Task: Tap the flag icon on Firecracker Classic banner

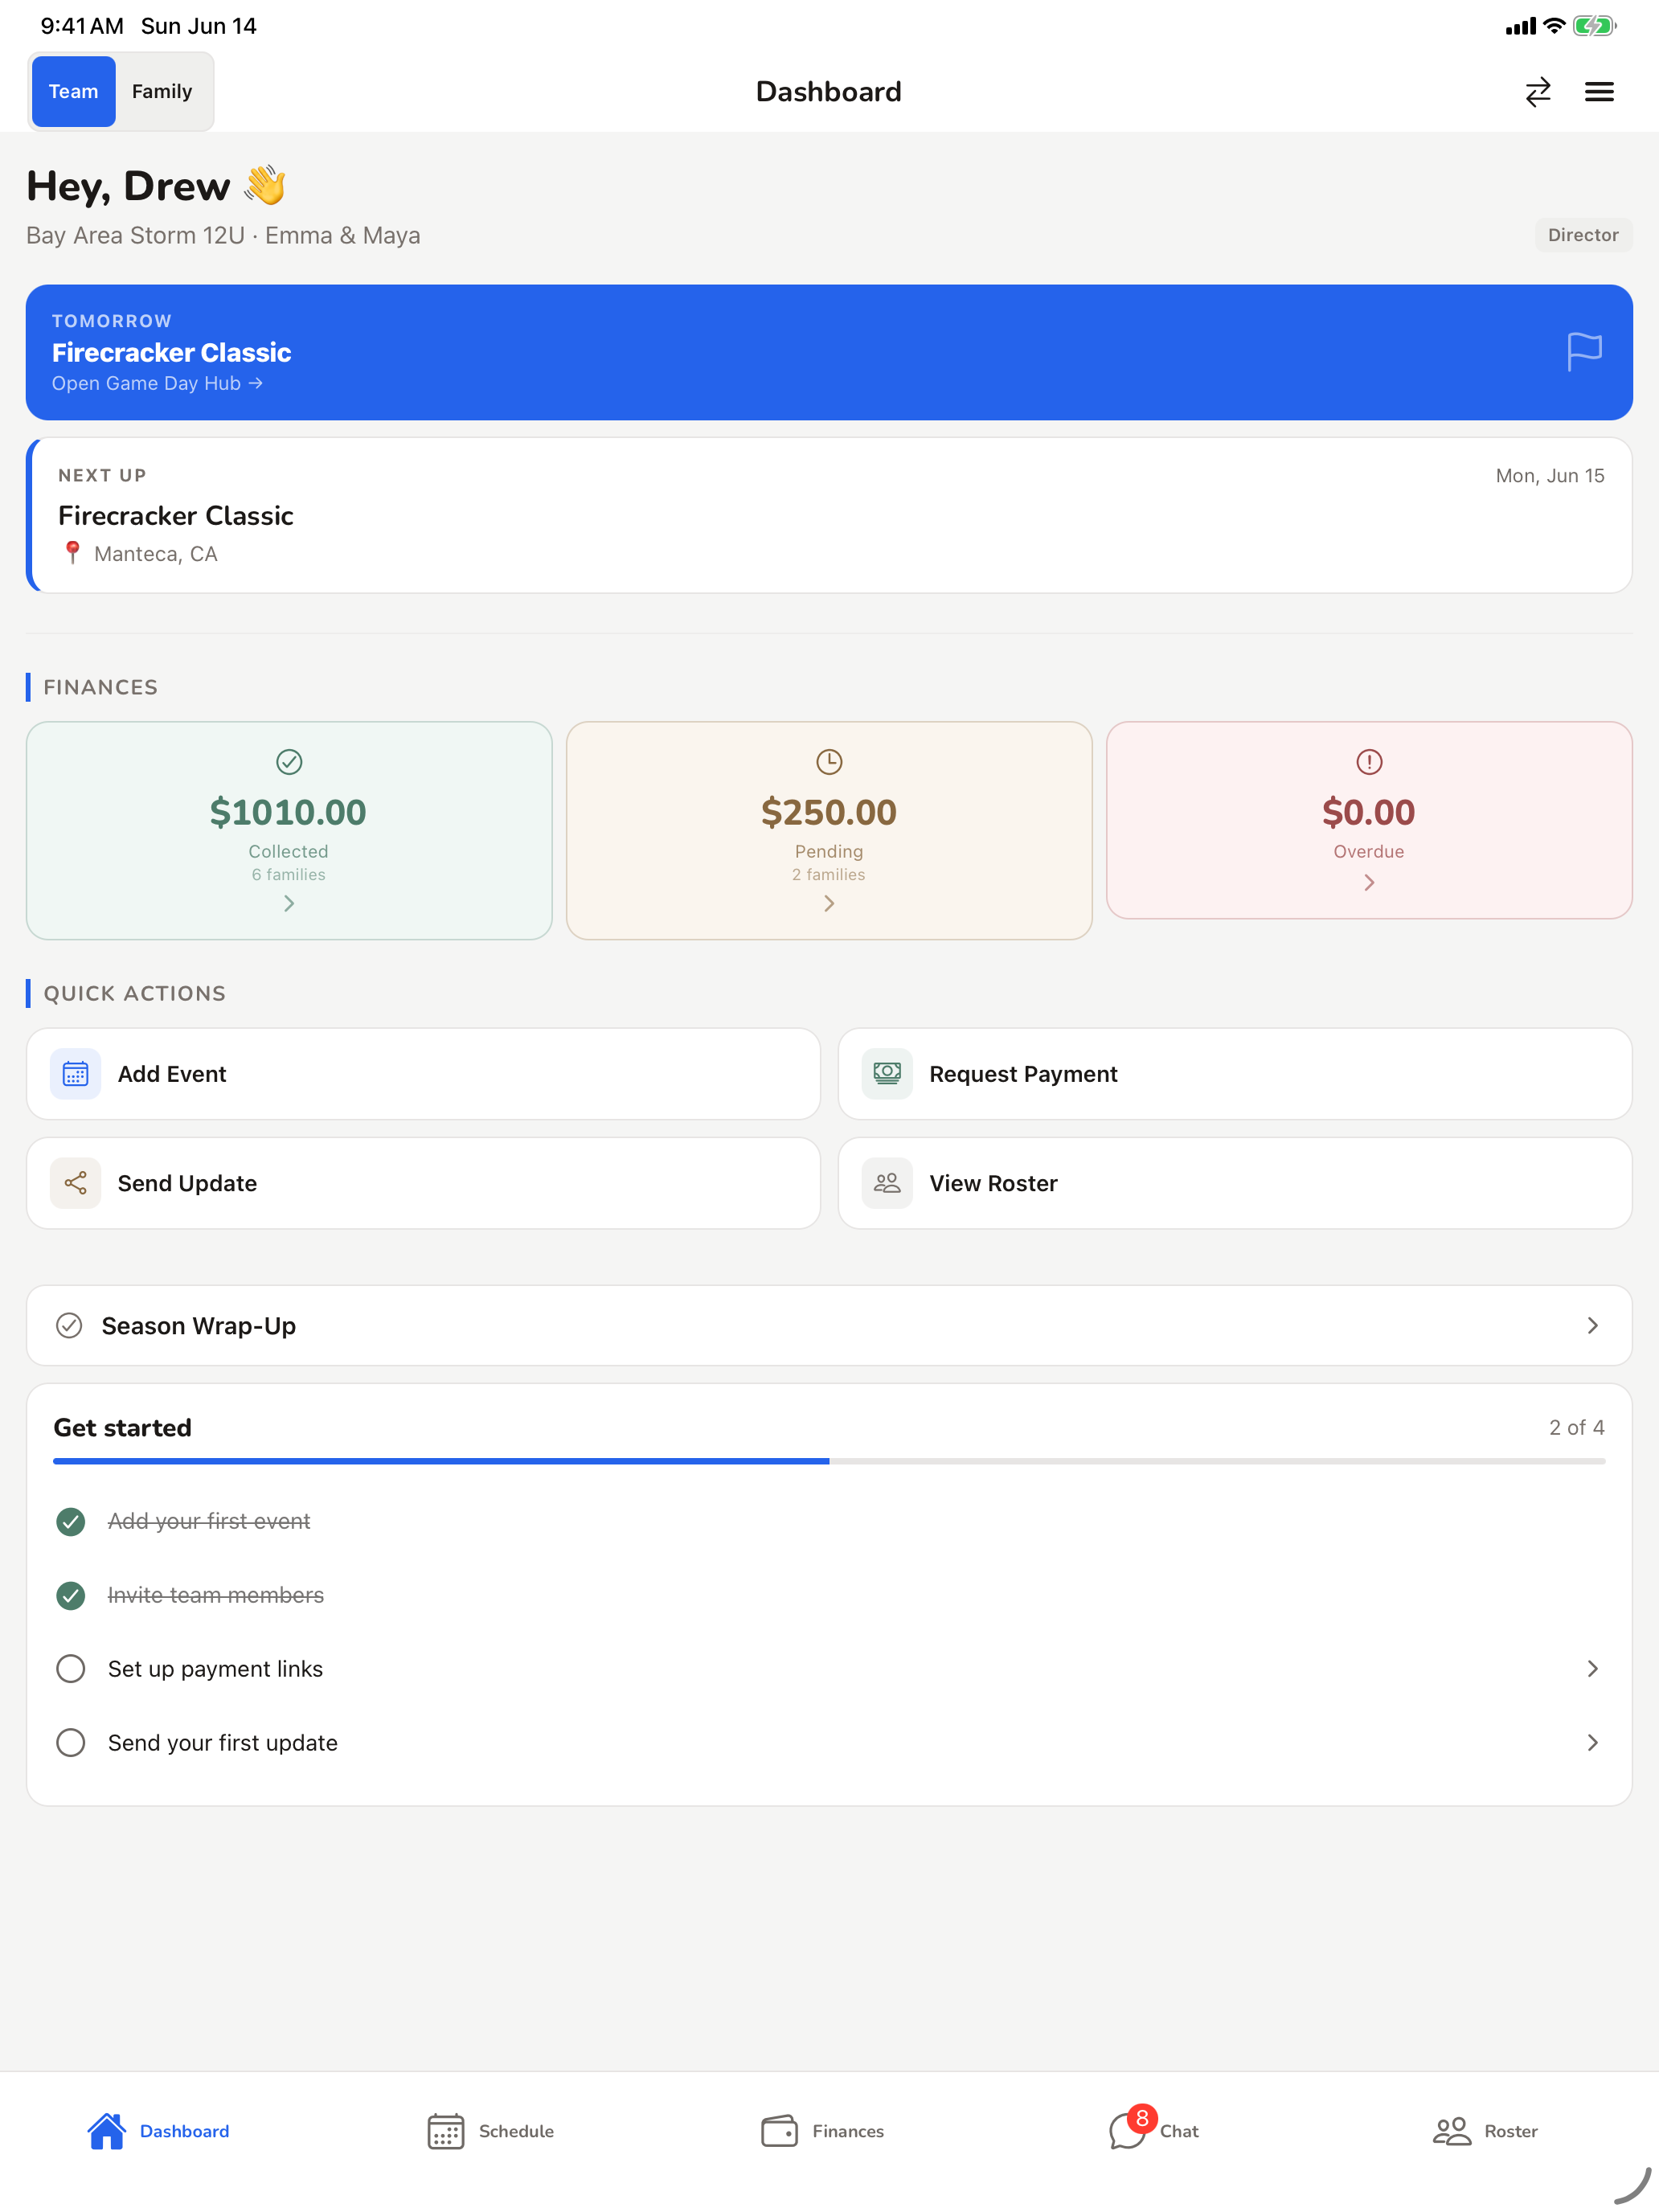Action: (x=1584, y=352)
